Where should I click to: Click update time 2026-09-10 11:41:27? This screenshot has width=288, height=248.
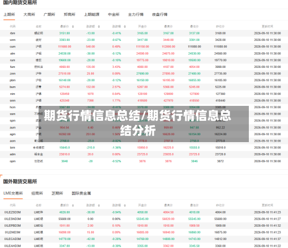click(x=267, y=219)
